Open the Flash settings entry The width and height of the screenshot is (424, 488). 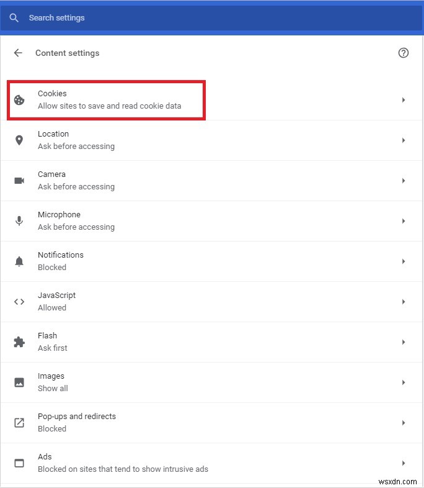pyautogui.click(x=211, y=342)
